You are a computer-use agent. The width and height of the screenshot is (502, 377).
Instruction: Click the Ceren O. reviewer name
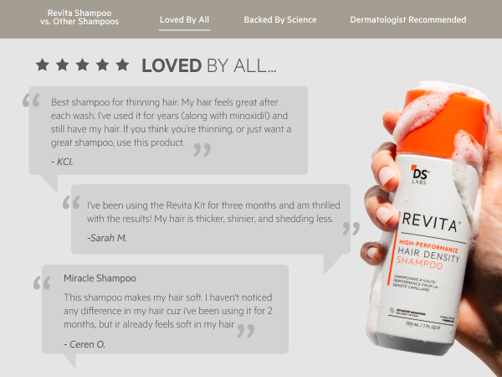click(x=85, y=344)
